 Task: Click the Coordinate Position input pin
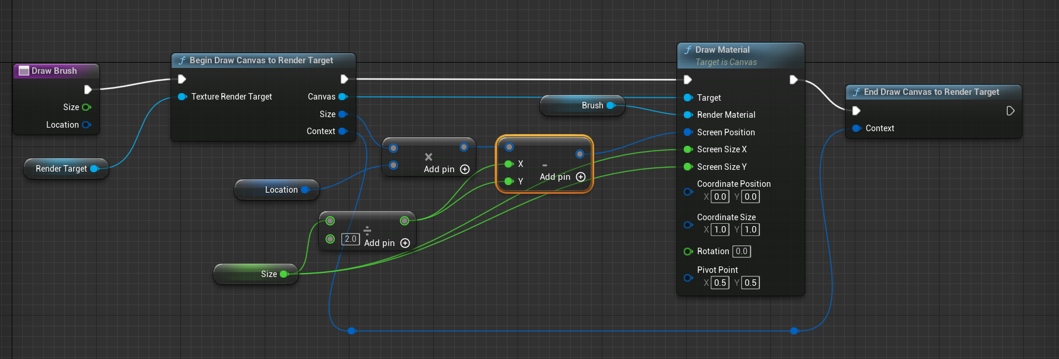pos(688,192)
